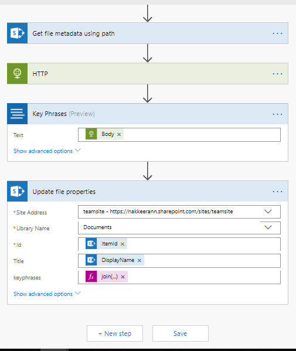Click the Text label in Key Phrases
The width and height of the screenshot is (296, 351).
[x=18, y=135]
